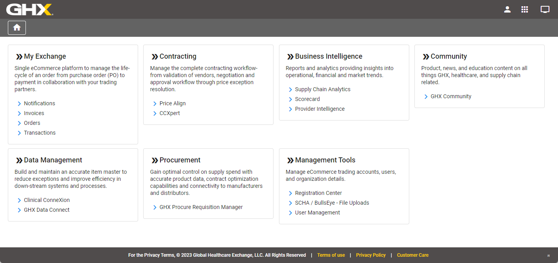
Task: Click the Business Intelligence heading
Action: pyautogui.click(x=328, y=56)
